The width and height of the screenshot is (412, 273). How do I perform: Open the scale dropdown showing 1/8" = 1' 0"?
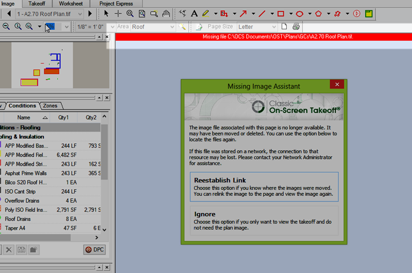tap(96, 27)
